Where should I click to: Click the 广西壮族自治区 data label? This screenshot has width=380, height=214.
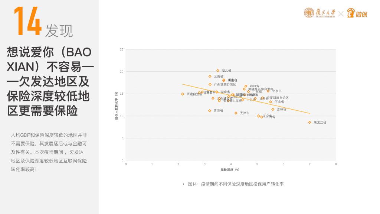(225, 85)
